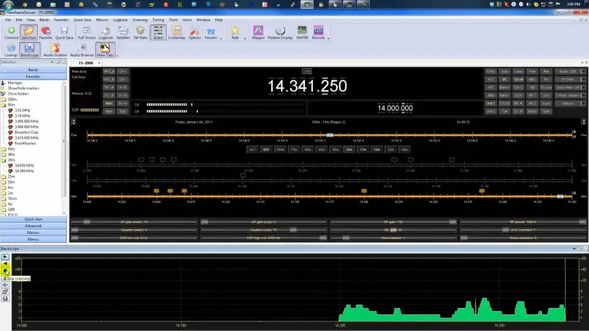This screenshot has width=589, height=331.
Task: Open the Forums toolbar icon
Action: (211, 32)
